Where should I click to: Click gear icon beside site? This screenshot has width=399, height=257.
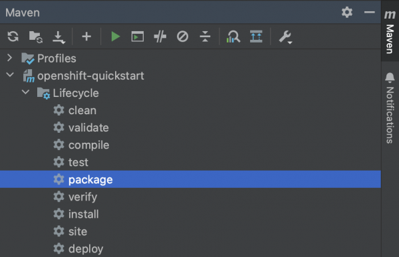coord(59,231)
